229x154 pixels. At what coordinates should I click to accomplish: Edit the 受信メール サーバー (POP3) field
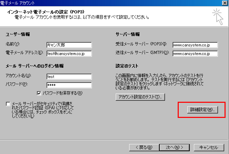[195, 45]
